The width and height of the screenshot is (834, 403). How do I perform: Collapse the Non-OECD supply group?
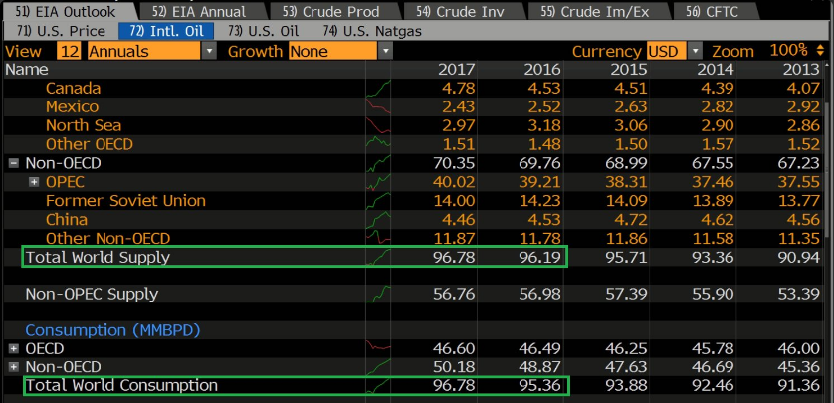pyautogui.click(x=14, y=163)
